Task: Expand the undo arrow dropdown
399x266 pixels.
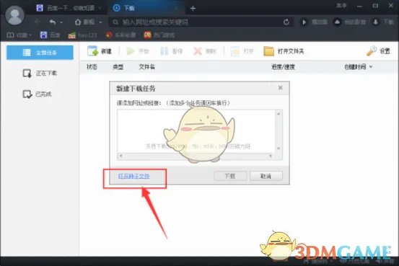Action: (61, 22)
